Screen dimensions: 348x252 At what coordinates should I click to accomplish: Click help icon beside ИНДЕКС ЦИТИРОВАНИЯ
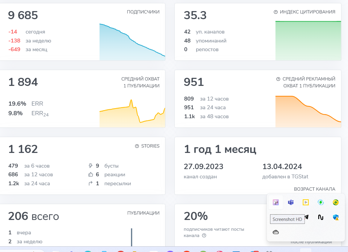tap(276, 12)
